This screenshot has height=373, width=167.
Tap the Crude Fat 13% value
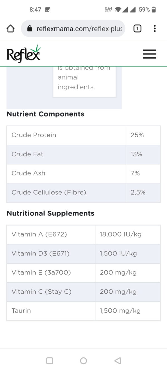136,154
